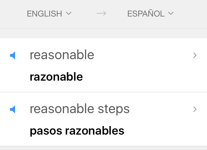Click the gray strip below the language bar
207x150 pixels.
coord(104,33)
